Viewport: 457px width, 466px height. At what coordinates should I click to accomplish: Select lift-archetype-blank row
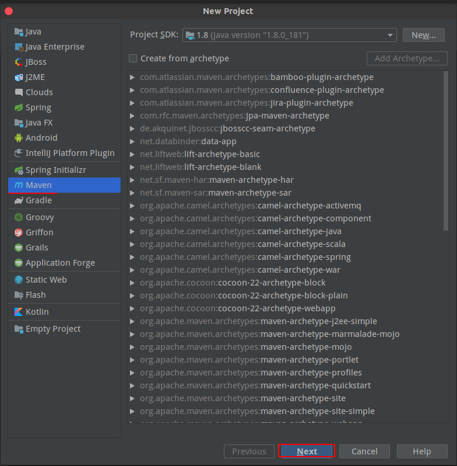(285, 167)
